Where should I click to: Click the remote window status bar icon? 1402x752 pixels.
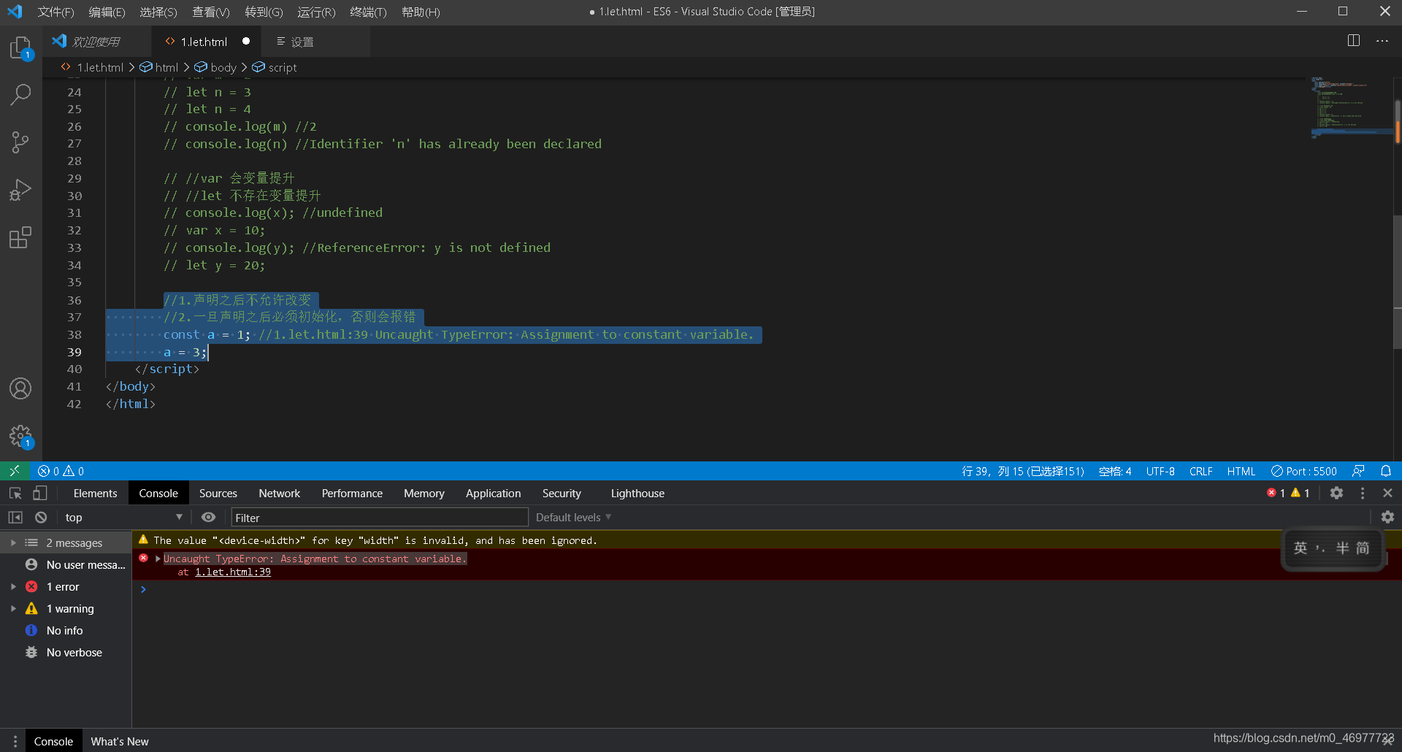[x=15, y=471]
